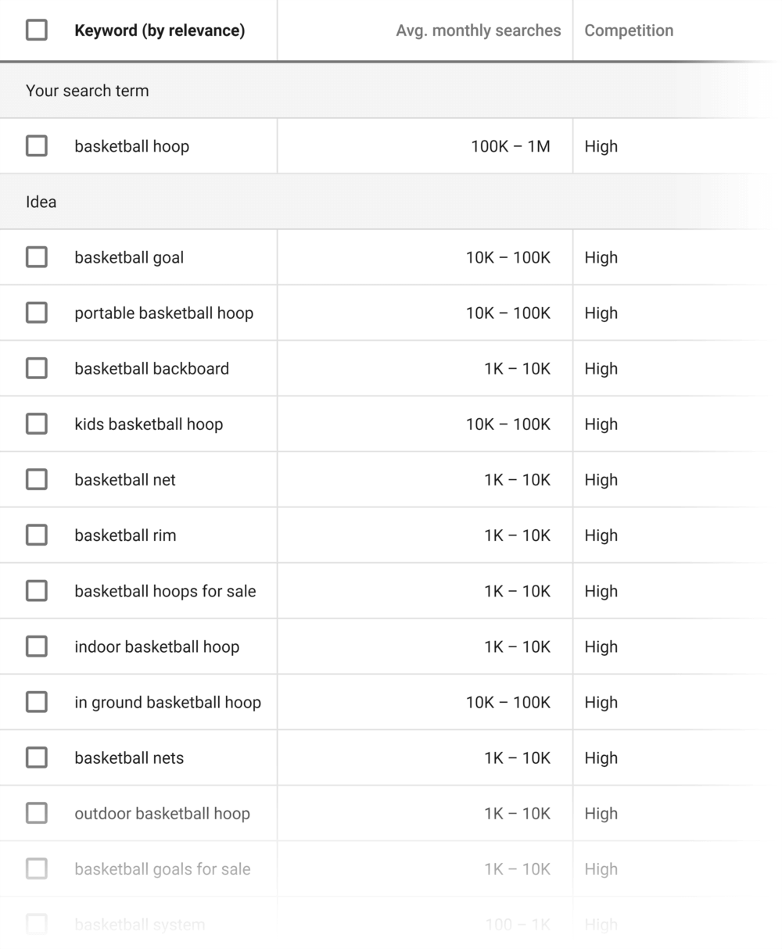Tick the indoor basketball hoop checkbox
Screen dimensions: 782x949
[36, 646]
